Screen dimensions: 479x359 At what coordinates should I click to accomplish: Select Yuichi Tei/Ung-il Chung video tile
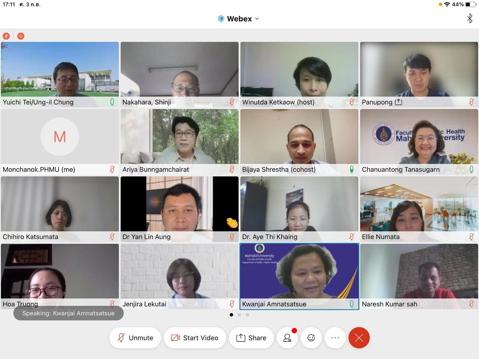click(x=60, y=74)
